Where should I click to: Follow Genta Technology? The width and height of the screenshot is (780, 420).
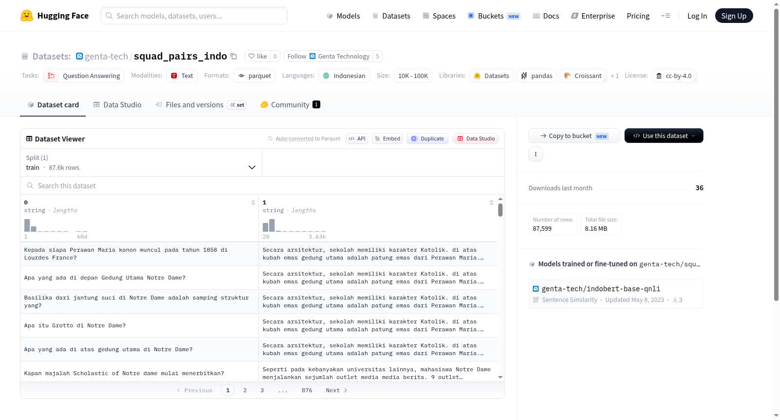click(x=329, y=56)
